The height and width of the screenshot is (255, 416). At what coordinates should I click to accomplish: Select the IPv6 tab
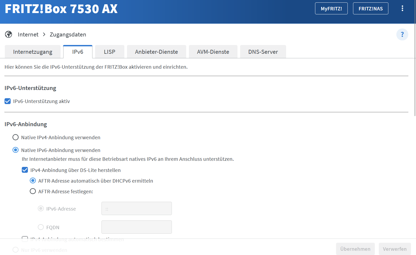(78, 52)
